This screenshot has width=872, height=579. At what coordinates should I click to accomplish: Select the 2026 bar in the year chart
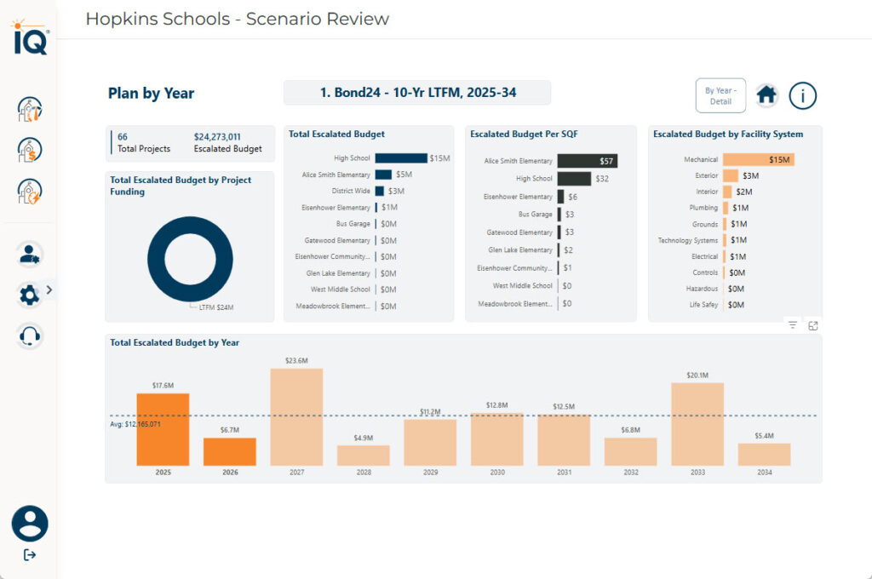230,451
